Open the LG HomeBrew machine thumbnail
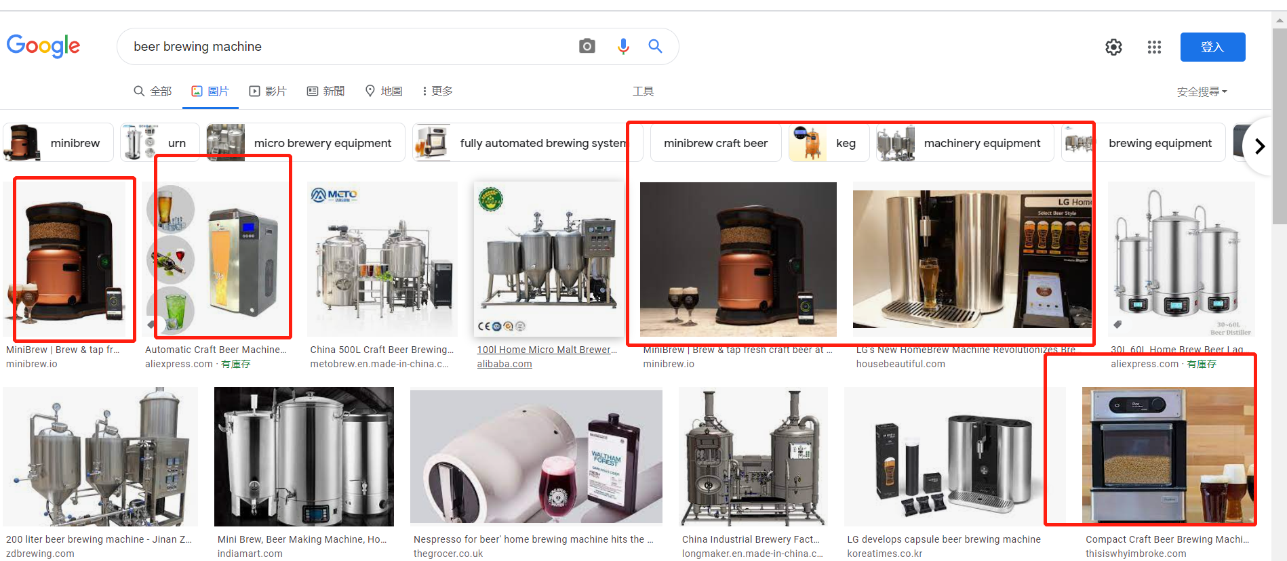 972,259
